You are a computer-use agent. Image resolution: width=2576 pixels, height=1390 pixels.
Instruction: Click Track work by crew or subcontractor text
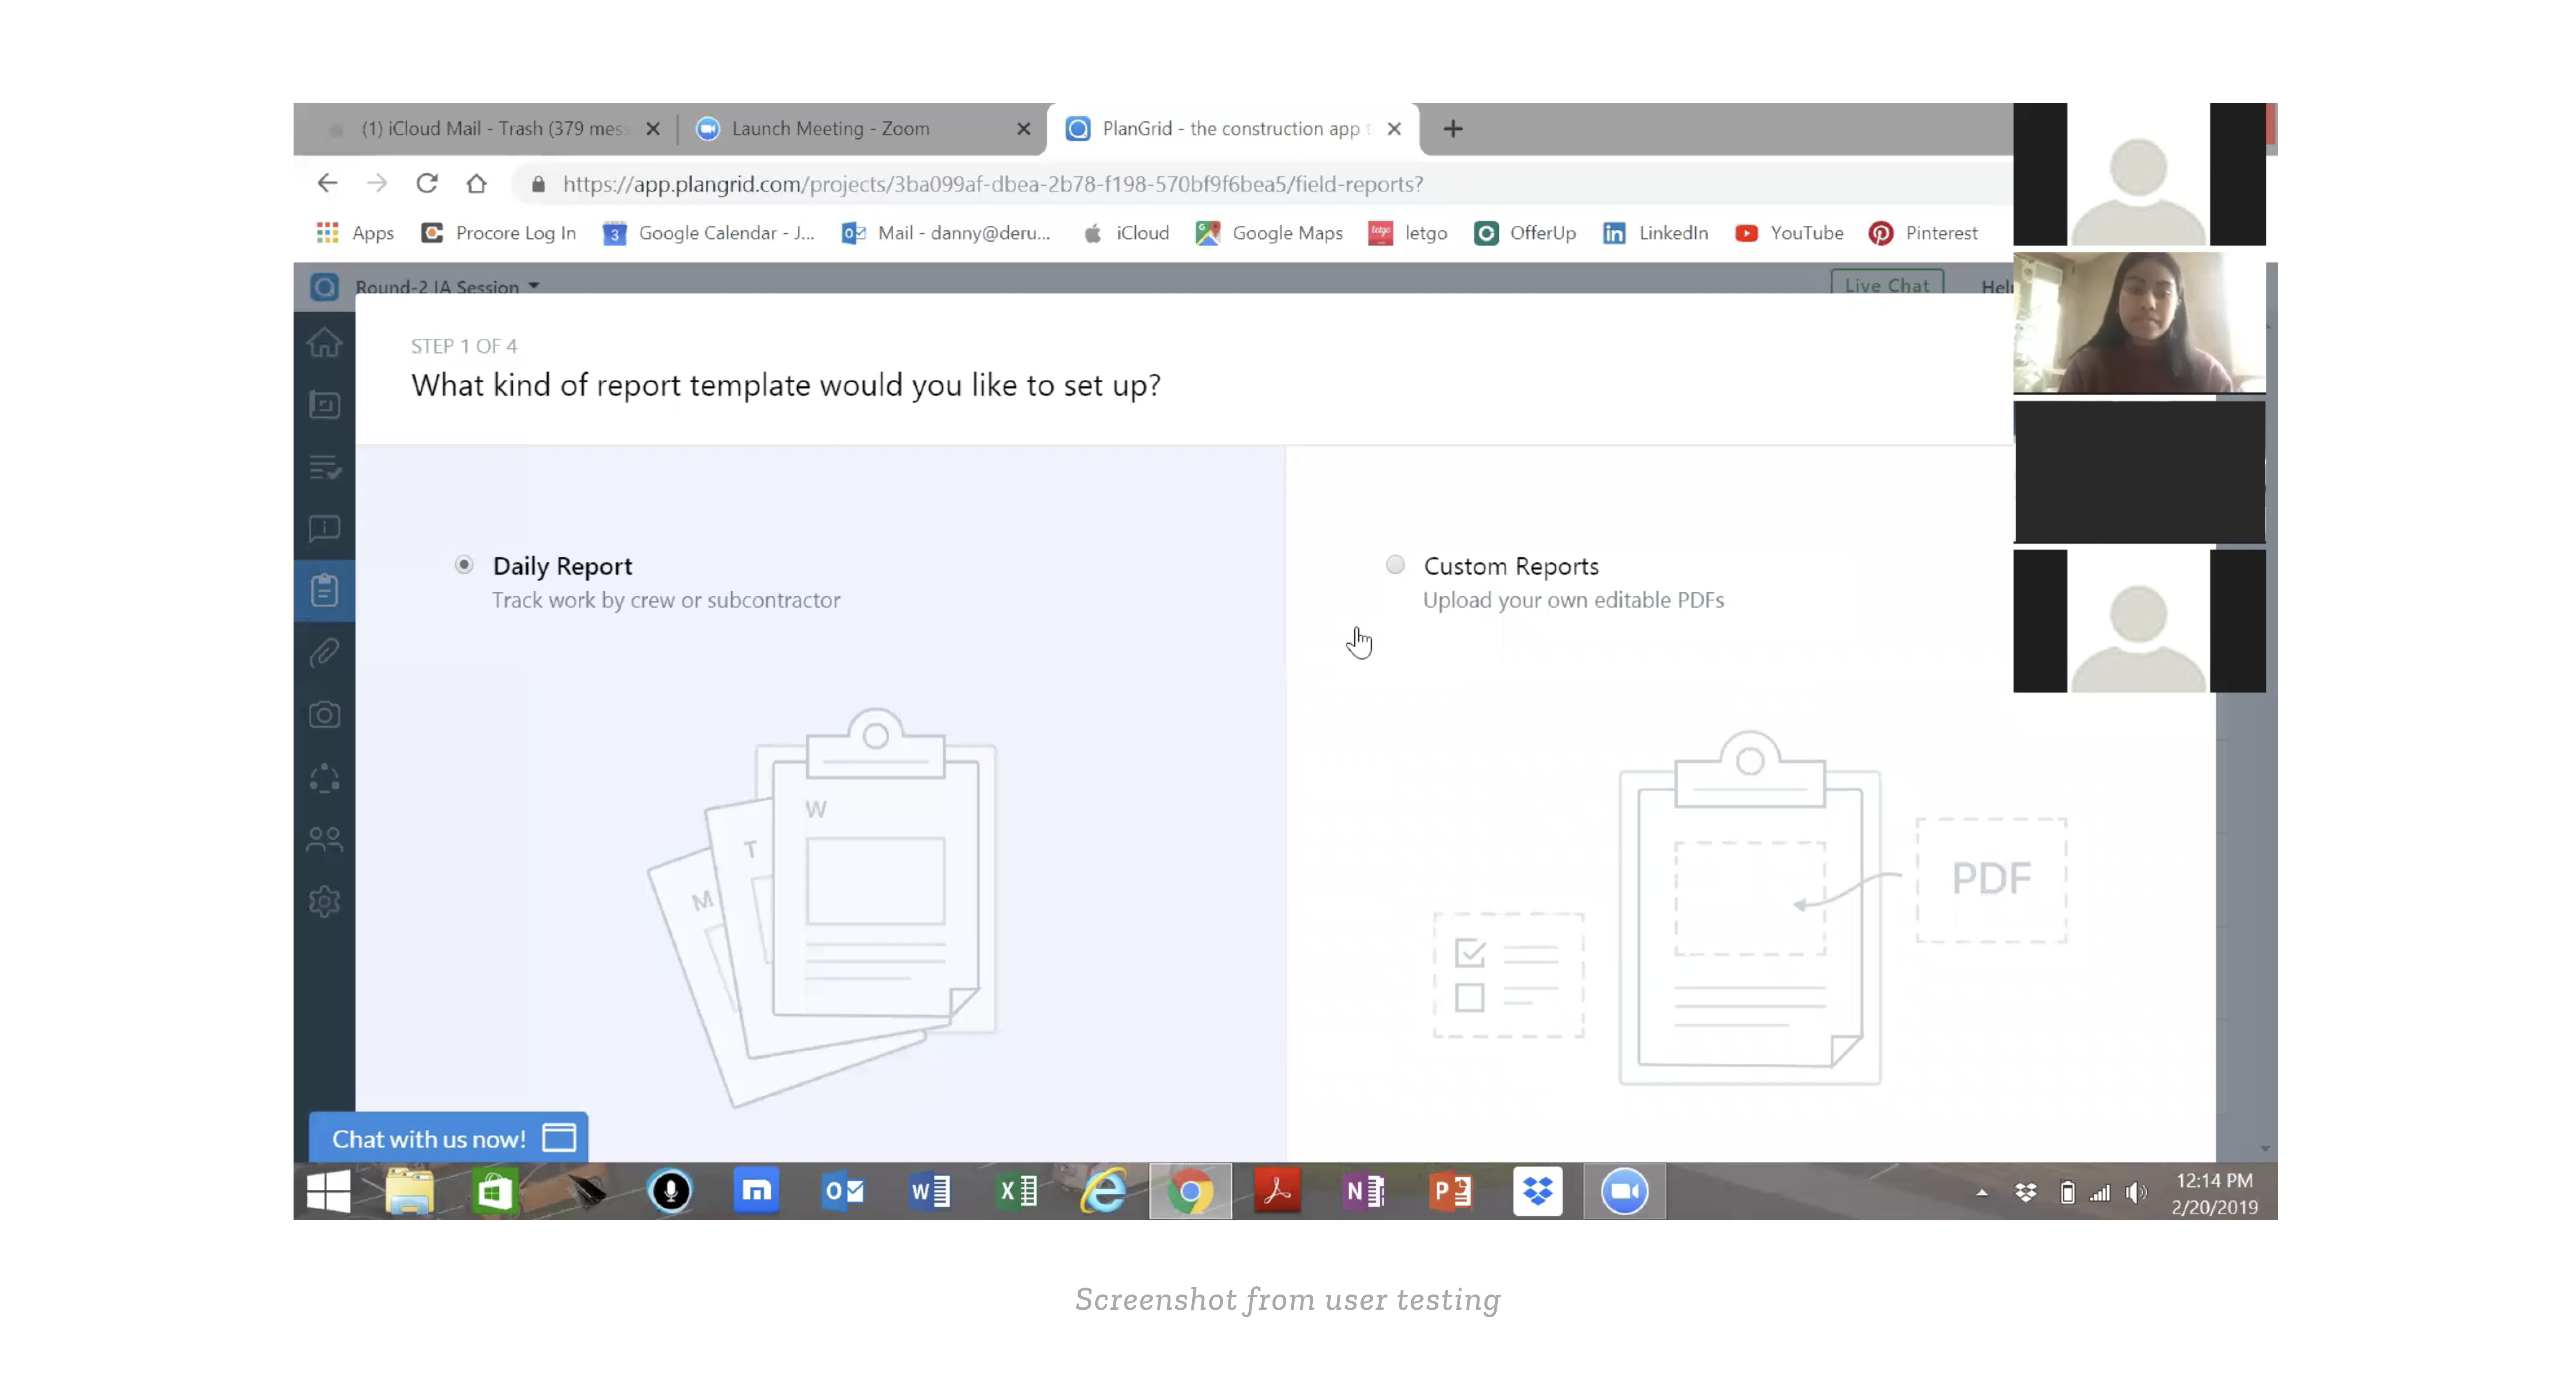pos(666,600)
